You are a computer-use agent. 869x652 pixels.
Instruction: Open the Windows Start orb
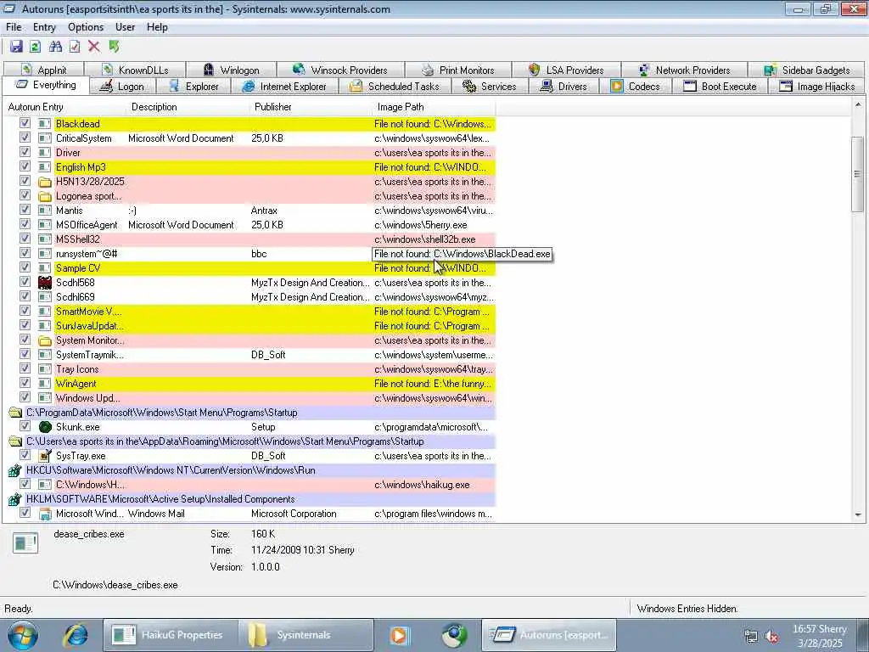pos(23,635)
